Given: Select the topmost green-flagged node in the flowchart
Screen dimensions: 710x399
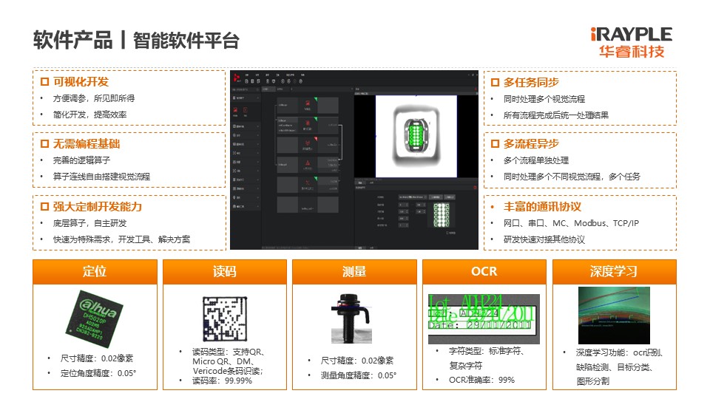Looking at the screenshot, I should [x=307, y=105].
